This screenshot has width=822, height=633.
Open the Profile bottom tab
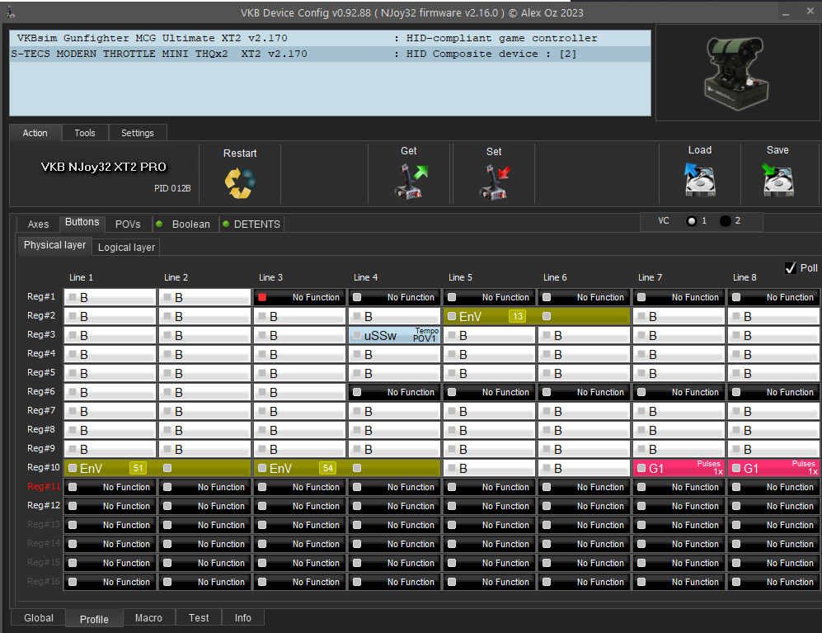point(94,619)
